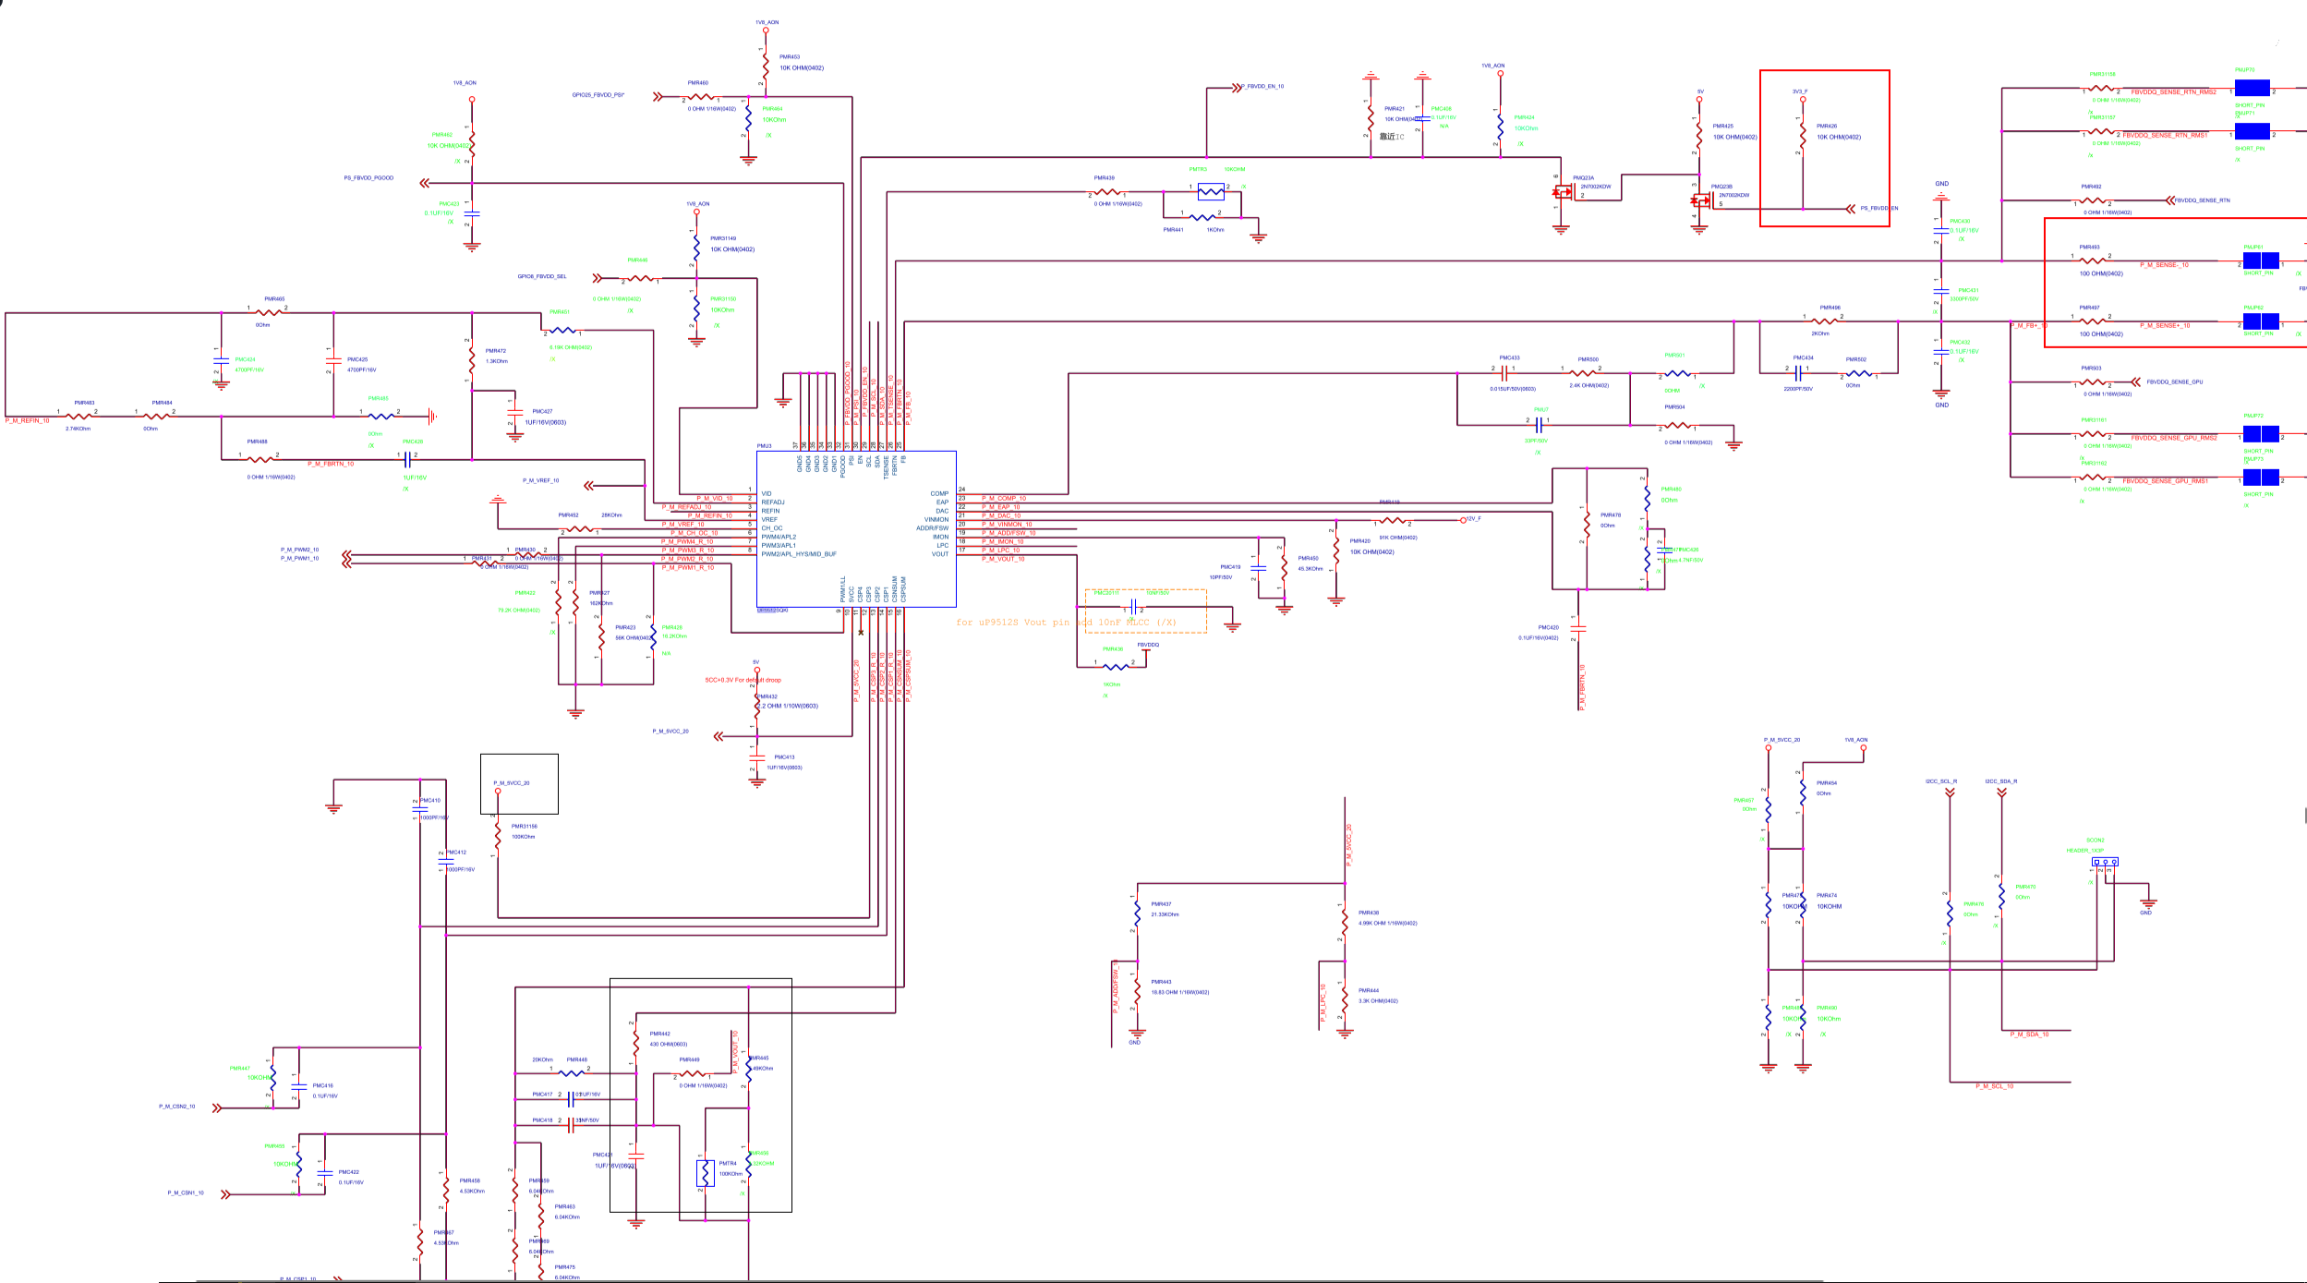Select resistor PMR453 10K OHM
Screen dimensions: 2307x1283
point(766,65)
